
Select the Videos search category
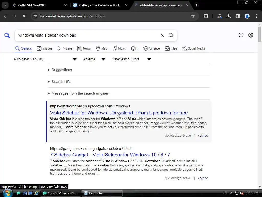(65, 48)
